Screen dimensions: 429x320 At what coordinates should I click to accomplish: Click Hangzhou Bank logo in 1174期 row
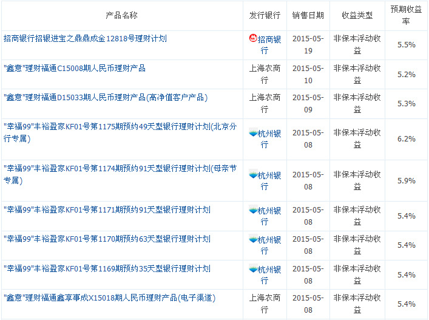[253, 175]
